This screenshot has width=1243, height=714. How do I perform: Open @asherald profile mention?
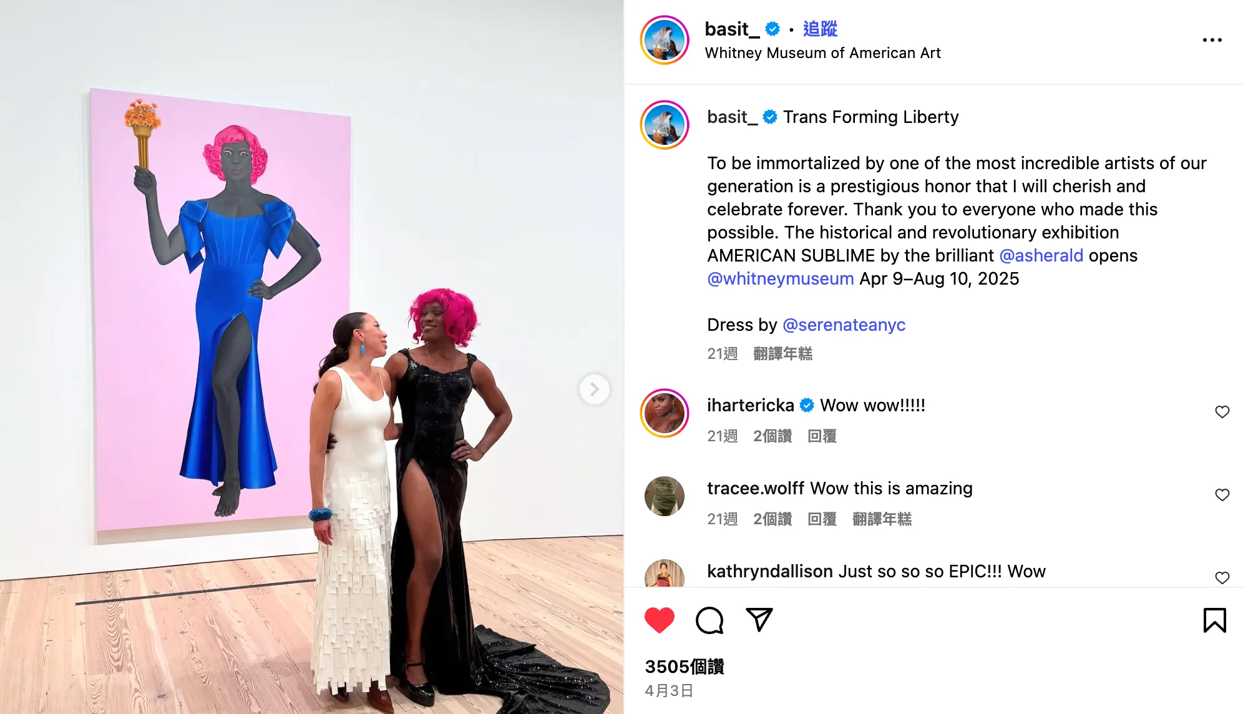click(1041, 255)
